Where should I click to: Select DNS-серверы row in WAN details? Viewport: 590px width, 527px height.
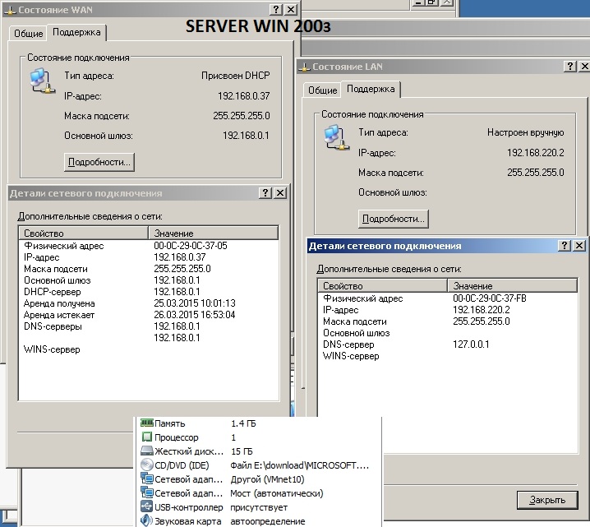pos(149,326)
